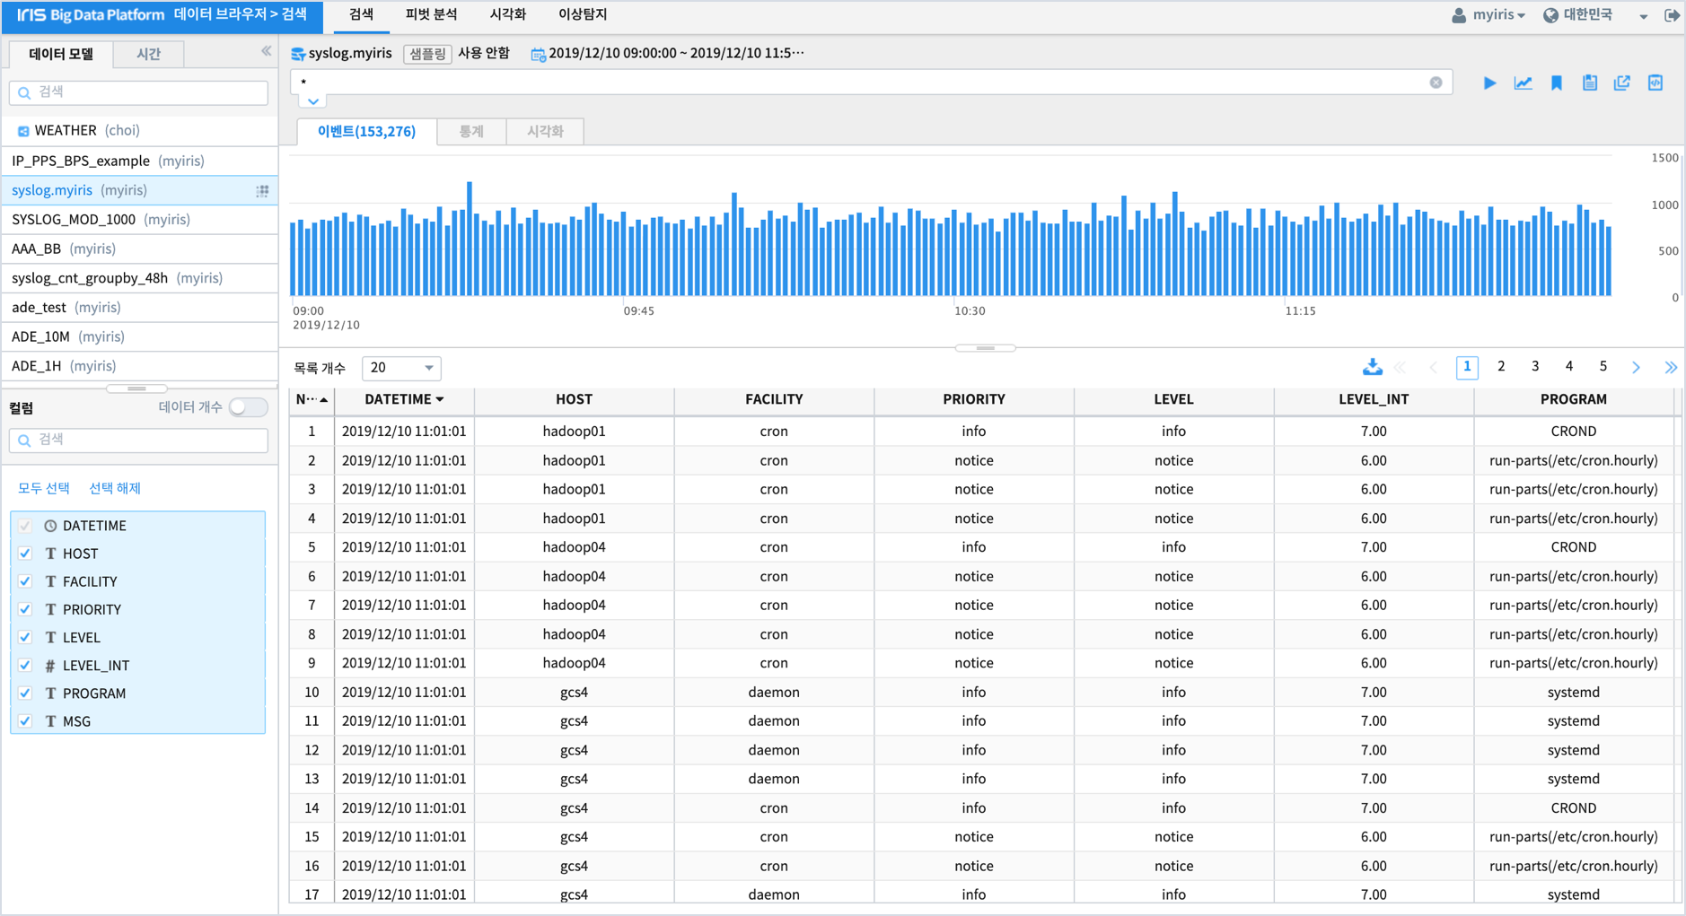Click the export share icon in the toolbar
The width and height of the screenshot is (1686, 916).
pos(1622,83)
